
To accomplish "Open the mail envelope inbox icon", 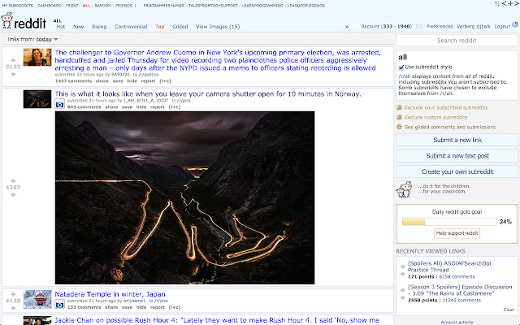I will click(419, 27).
